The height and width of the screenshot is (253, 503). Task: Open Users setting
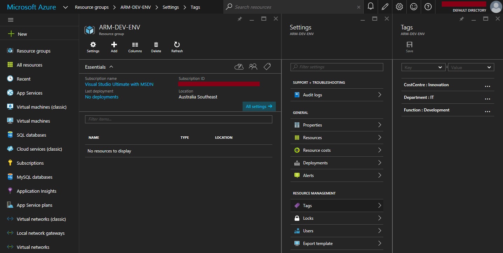point(337,231)
